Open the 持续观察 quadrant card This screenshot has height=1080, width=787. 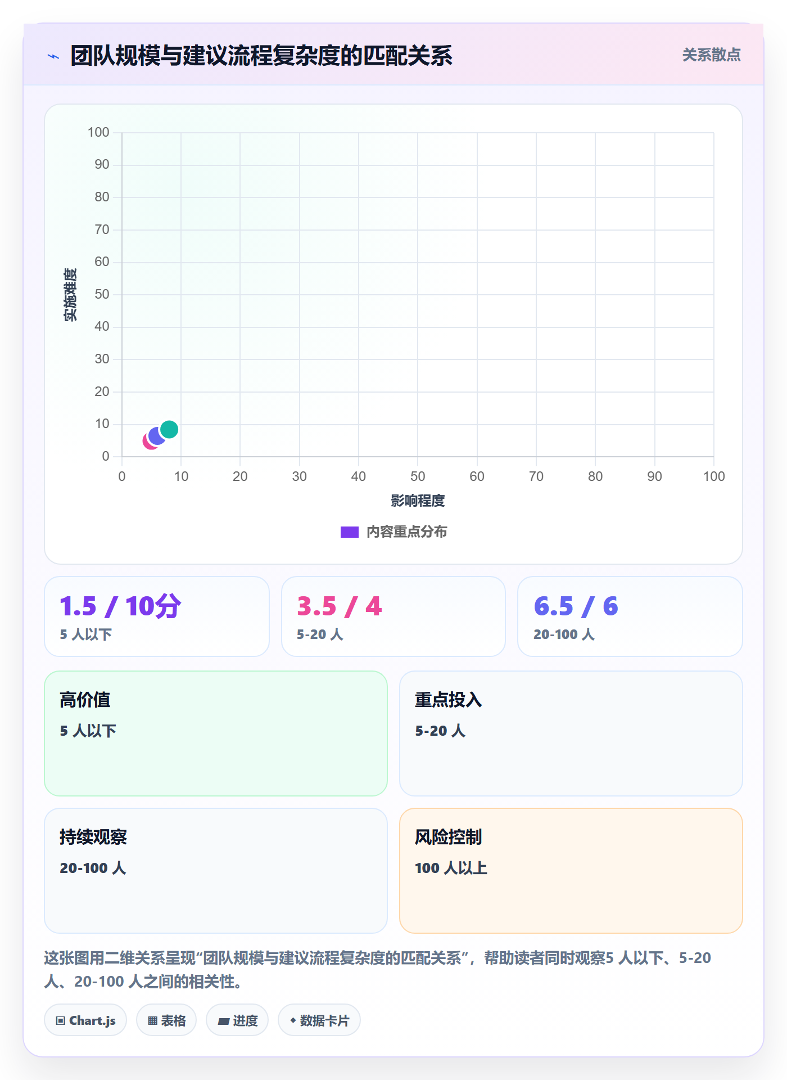216,871
